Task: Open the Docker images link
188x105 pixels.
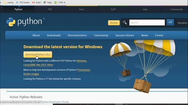Action: 31,74
